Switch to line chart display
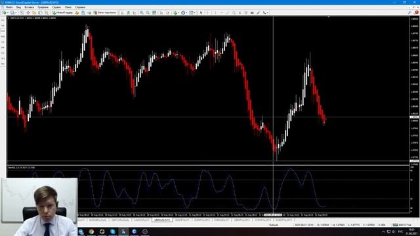This screenshot has width=420, height=236. point(135,12)
